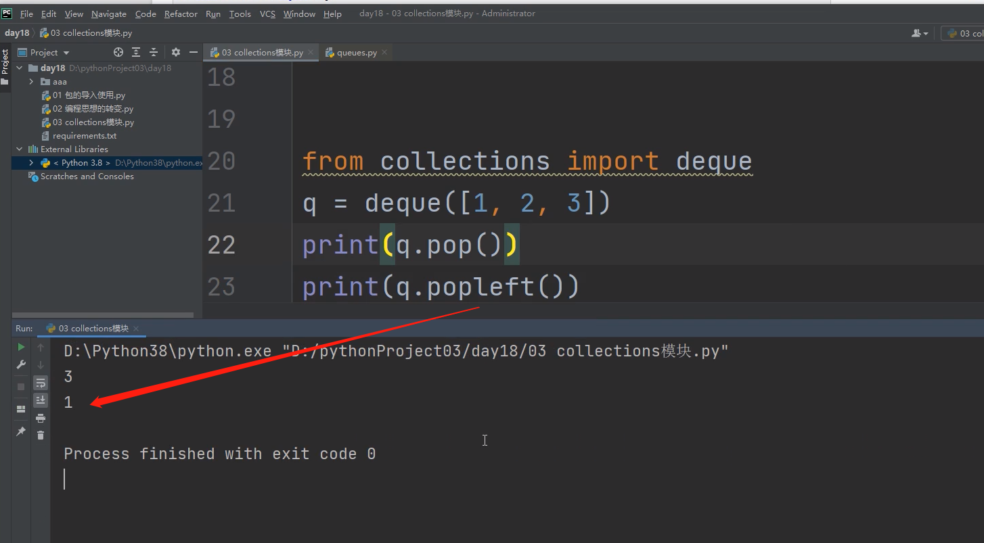Click the 03 collections模块.py breadcrumb
This screenshot has width=984, height=543.
(86, 33)
